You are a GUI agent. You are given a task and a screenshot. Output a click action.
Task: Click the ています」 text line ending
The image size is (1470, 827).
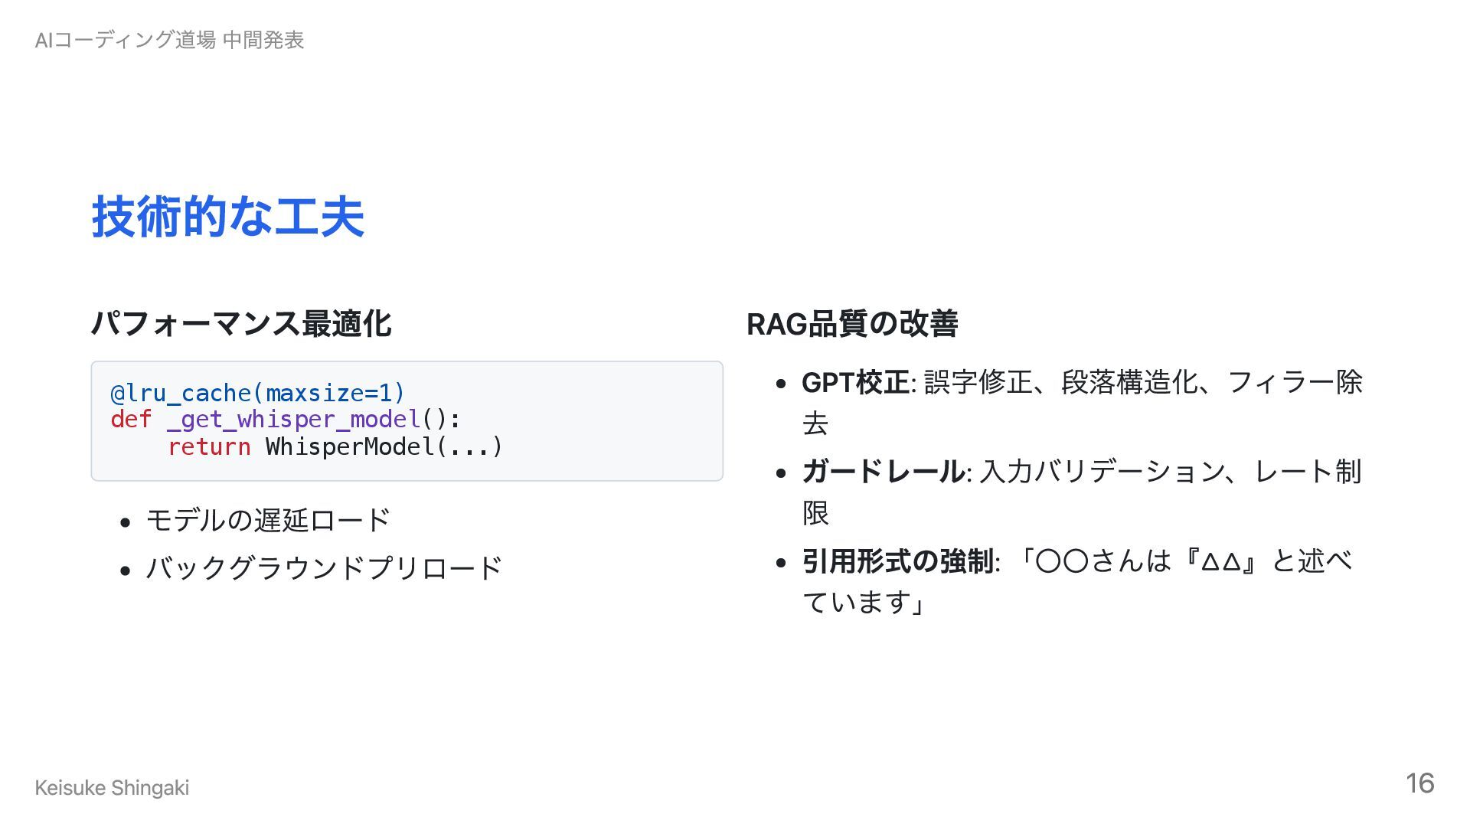click(x=864, y=602)
